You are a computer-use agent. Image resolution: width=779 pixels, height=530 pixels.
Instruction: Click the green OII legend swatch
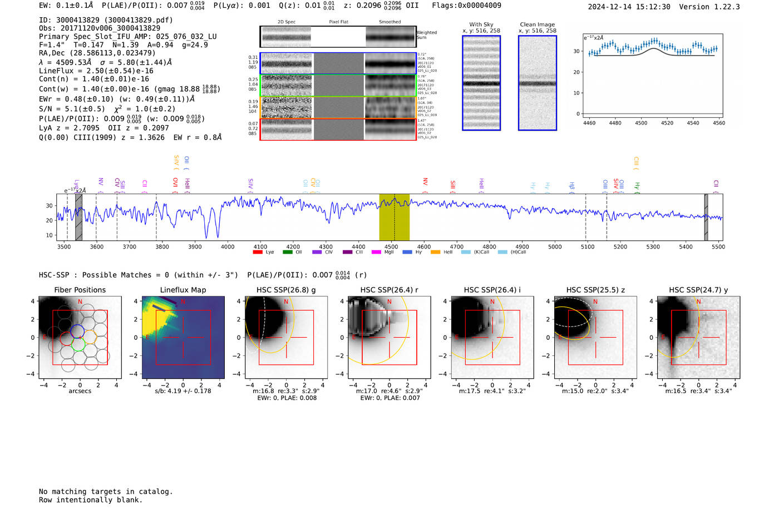coord(287,252)
